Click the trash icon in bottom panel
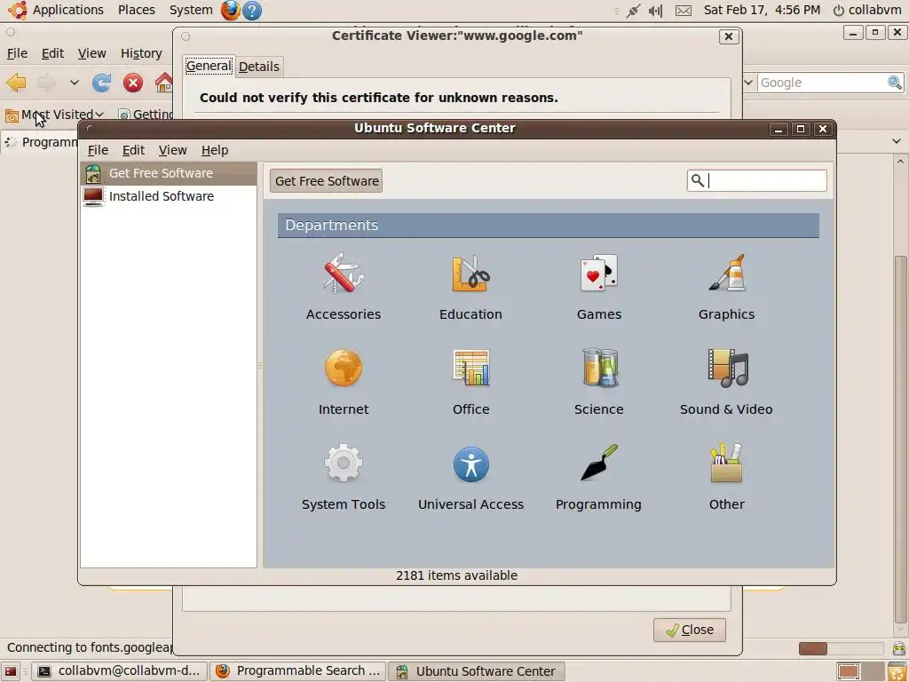 (897, 671)
